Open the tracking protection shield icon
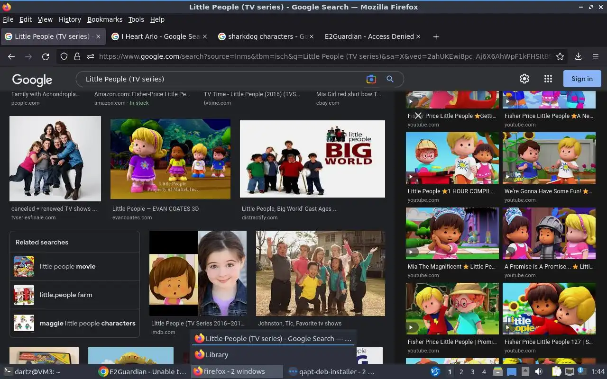The width and height of the screenshot is (607, 379). (64, 56)
